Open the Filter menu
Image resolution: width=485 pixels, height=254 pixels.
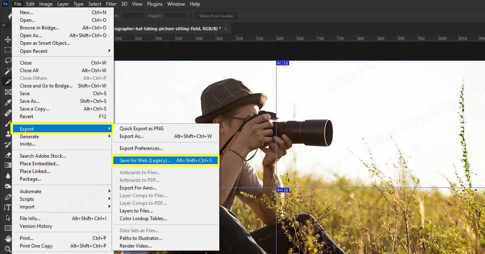[111, 4]
